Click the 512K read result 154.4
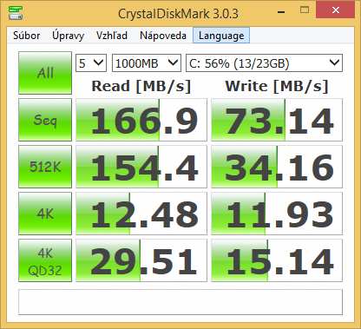Viewport: 361px width, 329px height. (x=141, y=167)
